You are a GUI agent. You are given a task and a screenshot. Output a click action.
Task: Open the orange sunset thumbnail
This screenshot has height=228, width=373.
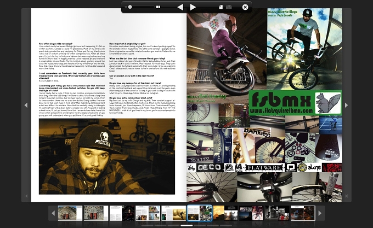[x=225, y=213]
